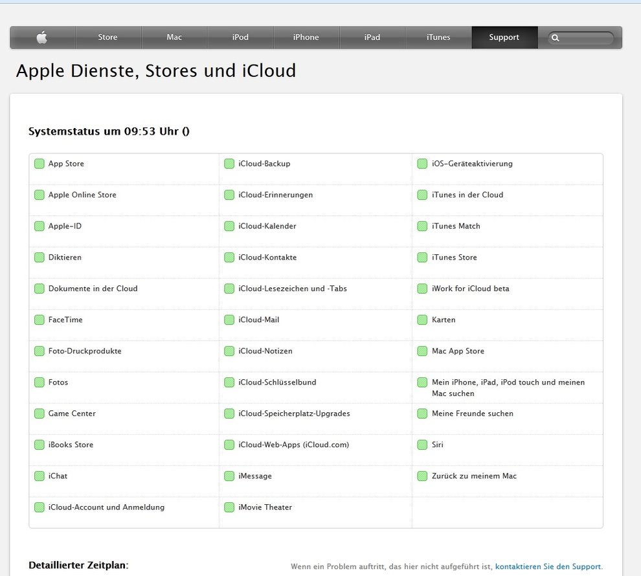
Task: Select the Support navigation tab
Action: 504,38
